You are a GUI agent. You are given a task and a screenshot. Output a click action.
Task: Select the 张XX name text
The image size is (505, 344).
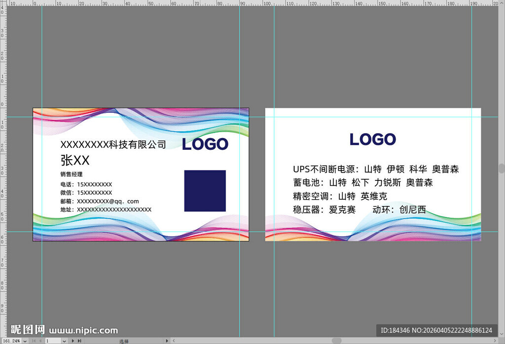(x=75, y=160)
